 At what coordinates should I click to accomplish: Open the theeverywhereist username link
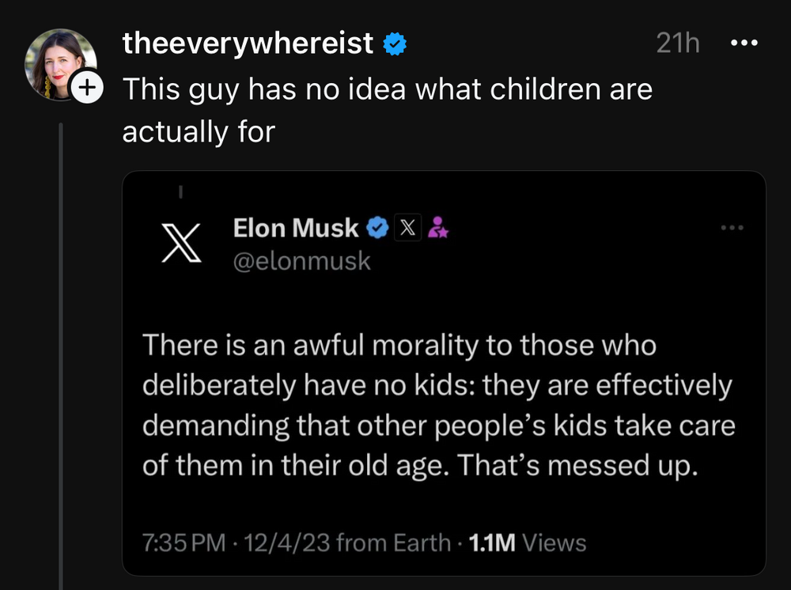248,44
